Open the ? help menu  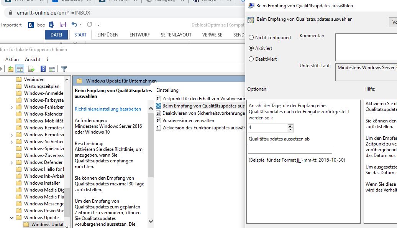pyautogui.click(x=48, y=59)
